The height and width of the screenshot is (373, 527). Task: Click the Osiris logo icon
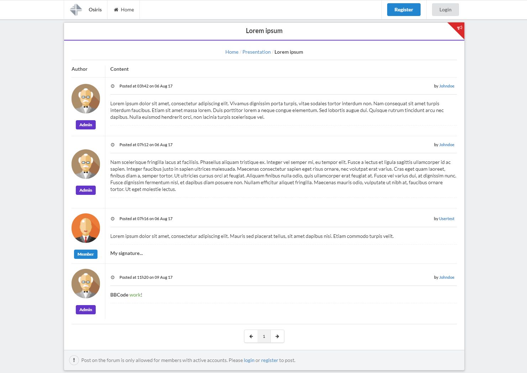(76, 10)
